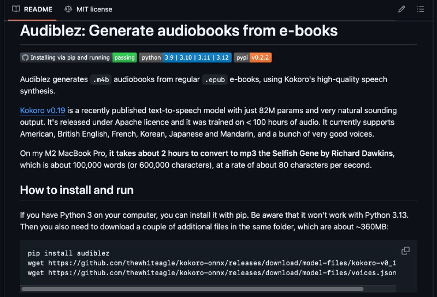Click the '.m4b' inline code text
437x297 pixels.
pos(101,79)
